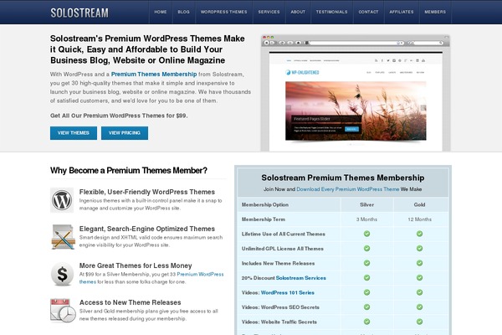Image resolution: width=502 pixels, height=335 pixels.
Task: Visit the Testimonials page
Action: pyautogui.click(x=331, y=12)
